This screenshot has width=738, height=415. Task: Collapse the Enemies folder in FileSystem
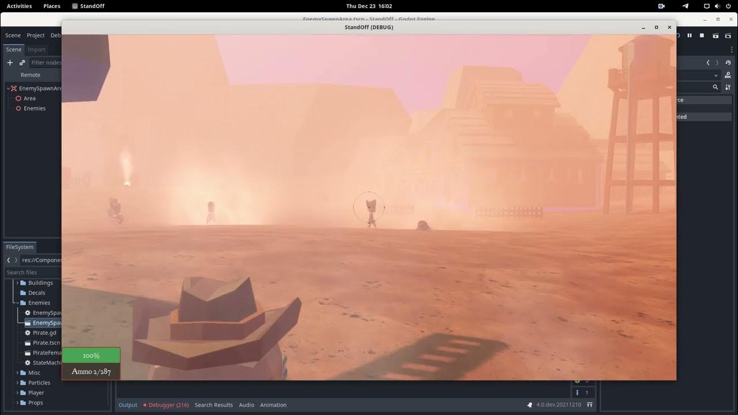(x=16, y=303)
